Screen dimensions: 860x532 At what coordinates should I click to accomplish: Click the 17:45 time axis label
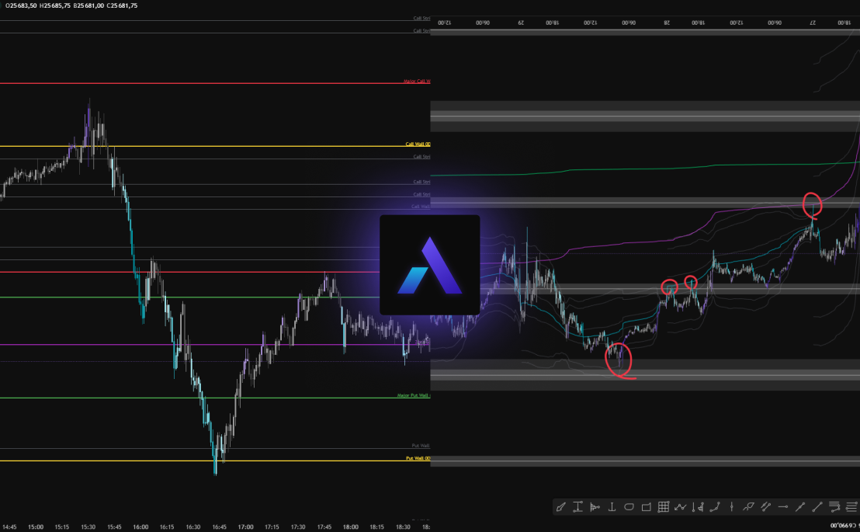(x=324, y=527)
